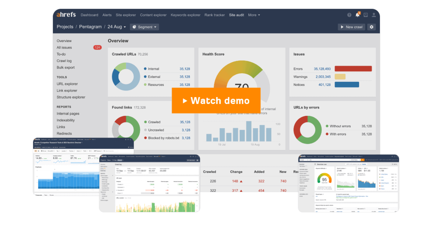Open the backlink checker screenshot thumbnail
Viewport: 441px width, 226px height.
click(x=84, y=167)
